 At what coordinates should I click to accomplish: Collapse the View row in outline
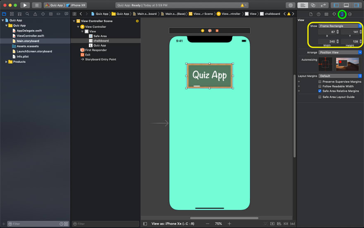tap(82, 31)
